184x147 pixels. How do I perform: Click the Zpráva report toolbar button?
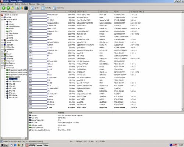(35, 8)
